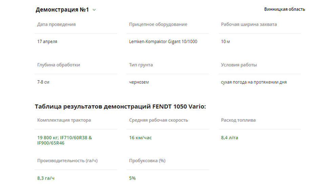Screen dimensions: 332x186
Task: Click the 16 км/час speed value
Action: point(140,138)
